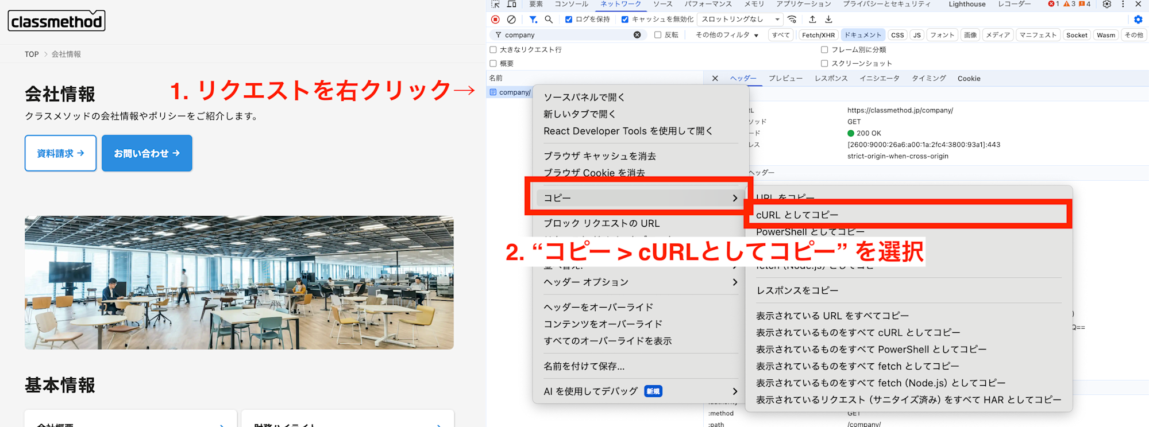Clear the network log with the clear icon
Viewport: 1149px width, 427px height.
(511, 20)
